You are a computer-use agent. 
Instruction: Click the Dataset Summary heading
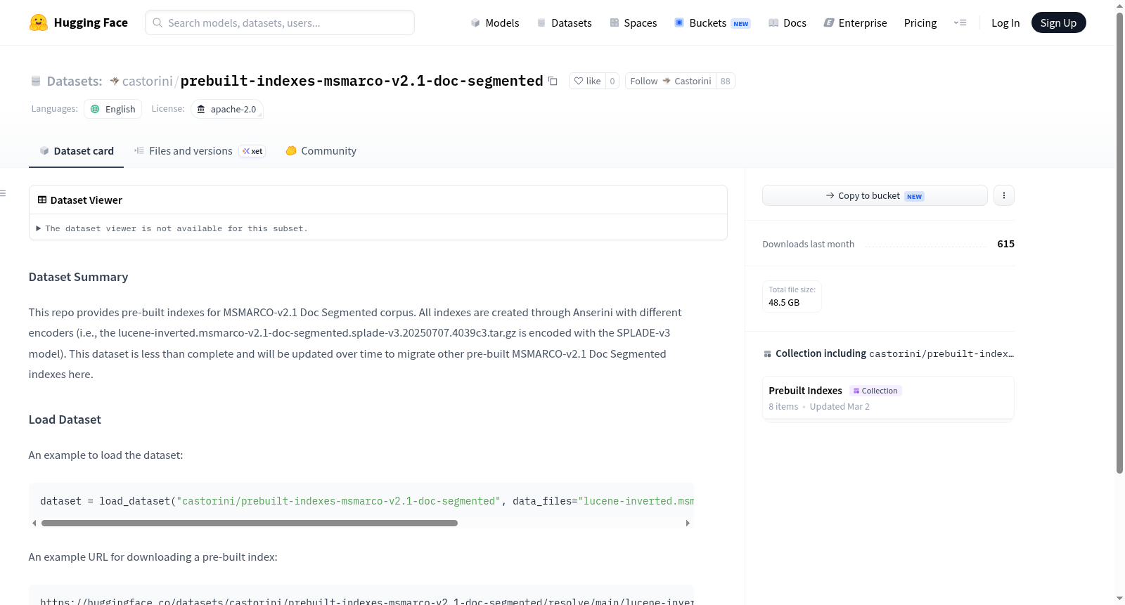click(78, 277)
